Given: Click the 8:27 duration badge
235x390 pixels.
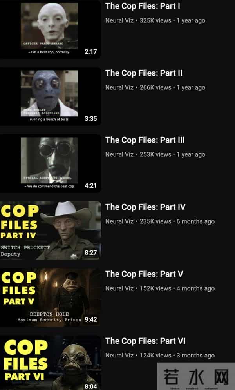Looking at the screenshot, I should (91, 252).
